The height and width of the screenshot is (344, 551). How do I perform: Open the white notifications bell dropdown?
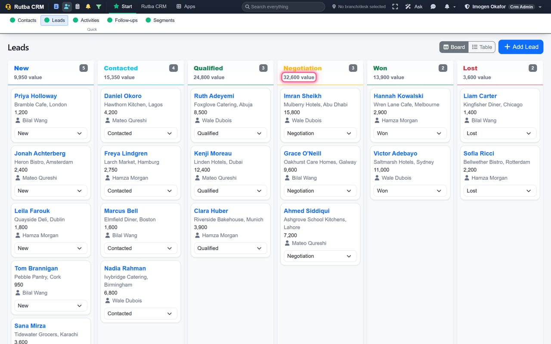click(450, 6)
